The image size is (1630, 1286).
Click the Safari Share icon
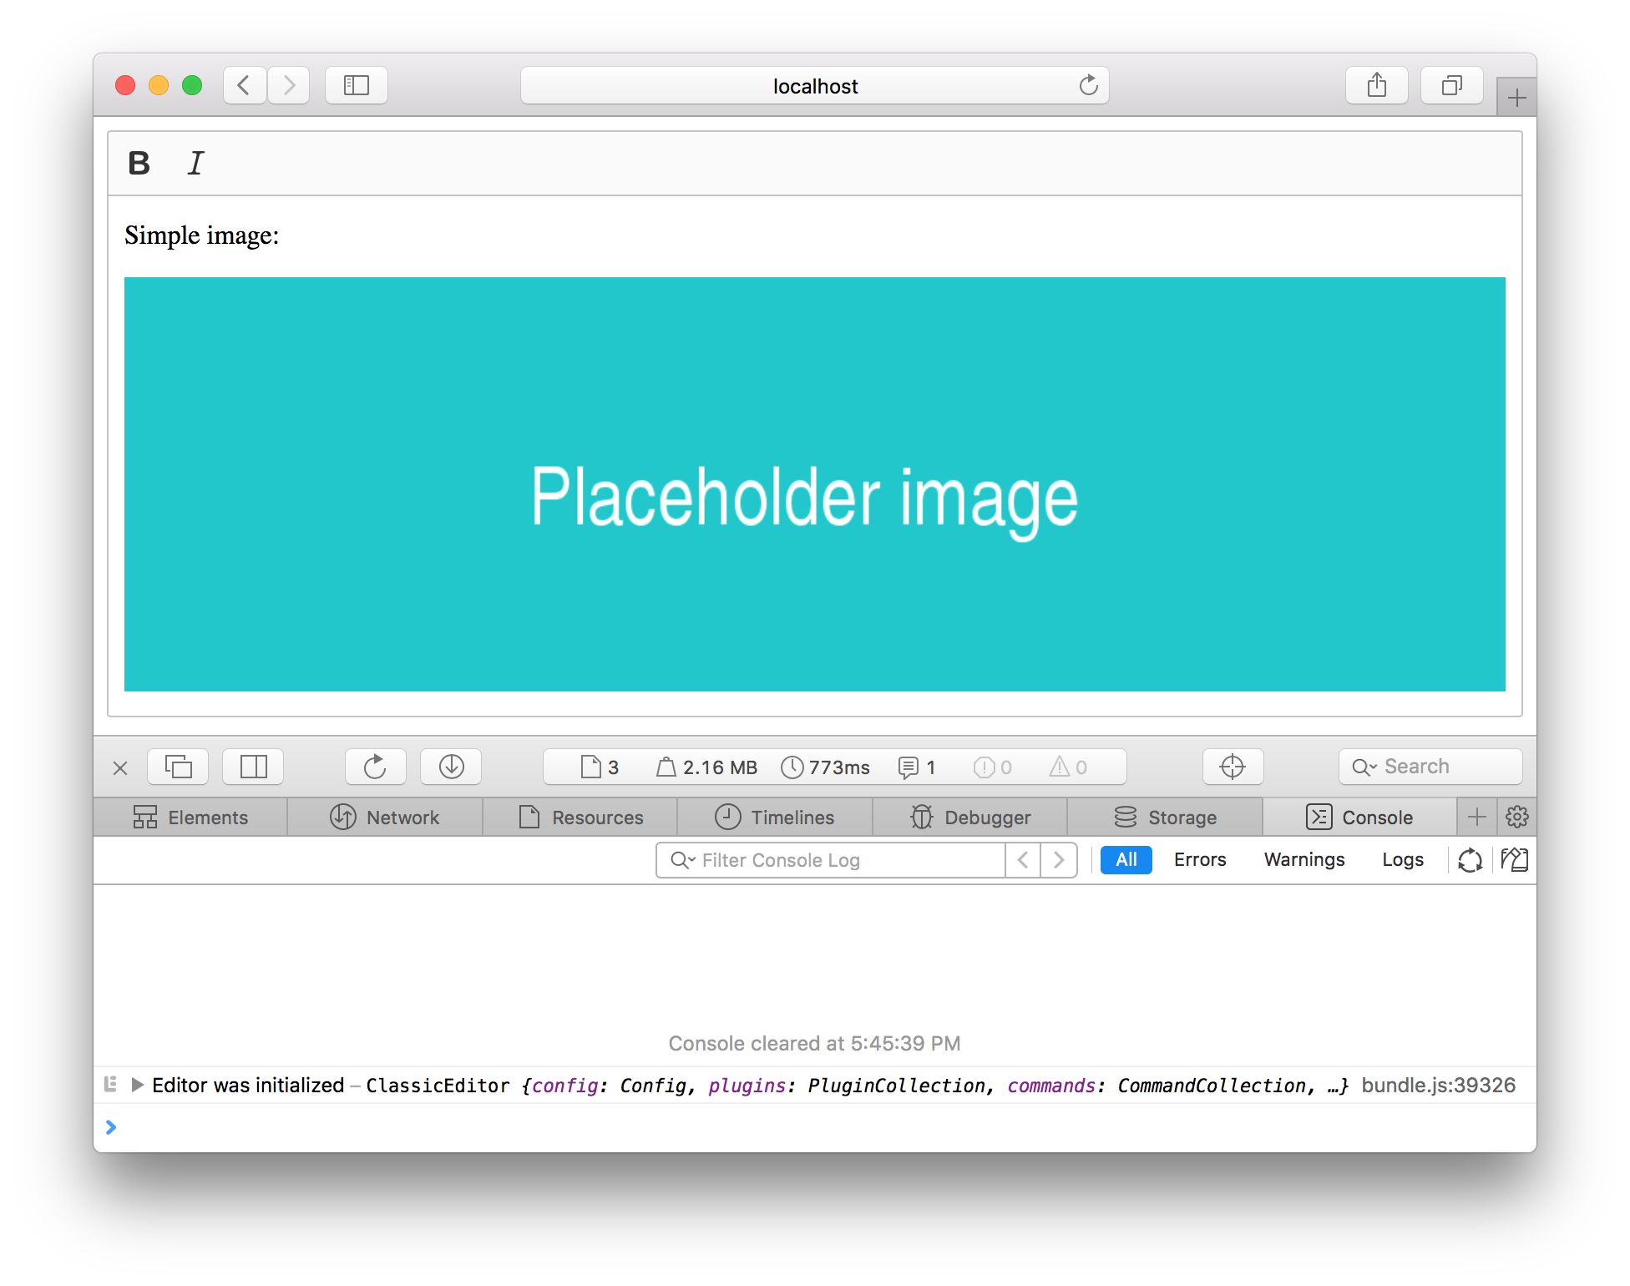point(1377,85)
